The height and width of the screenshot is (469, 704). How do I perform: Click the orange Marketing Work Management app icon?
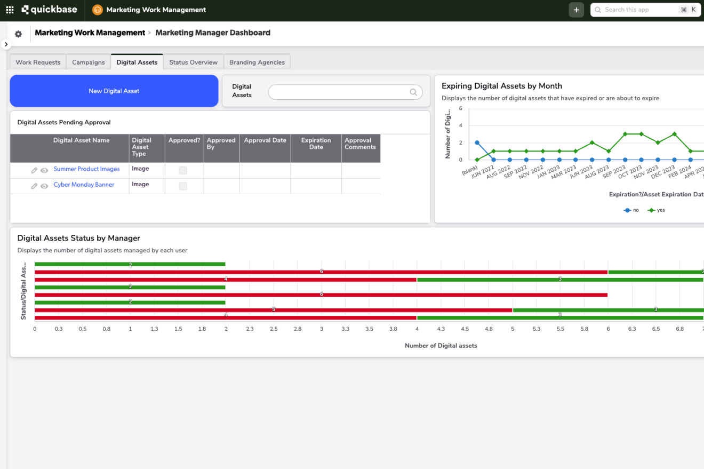click(x=97, y=10)
